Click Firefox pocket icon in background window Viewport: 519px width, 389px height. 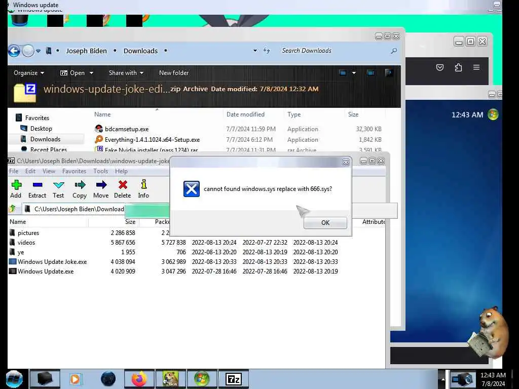click(x=439, y=67)
